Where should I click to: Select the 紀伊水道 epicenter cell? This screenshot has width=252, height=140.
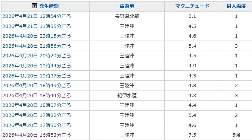[127, 95]
